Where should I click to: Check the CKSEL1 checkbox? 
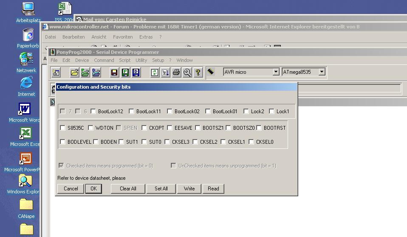[x=223, y=142]
